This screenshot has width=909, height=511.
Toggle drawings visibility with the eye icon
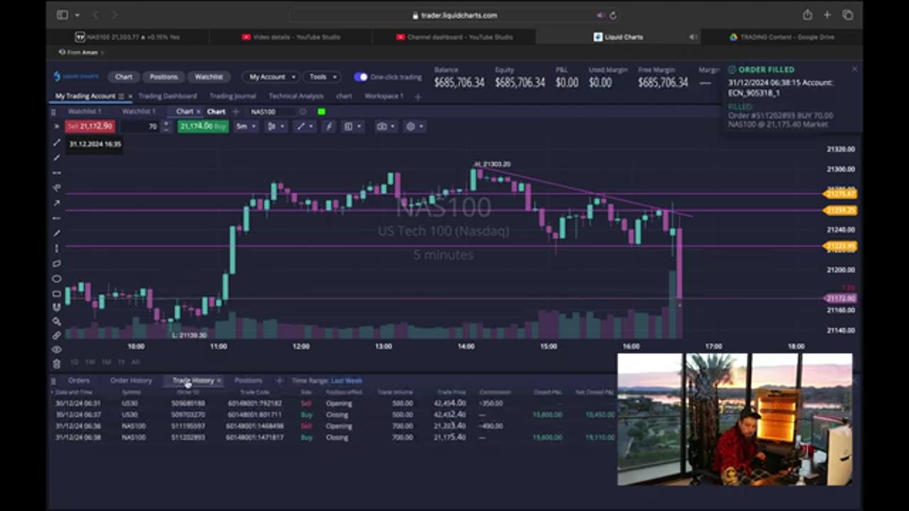coord(57,349)
